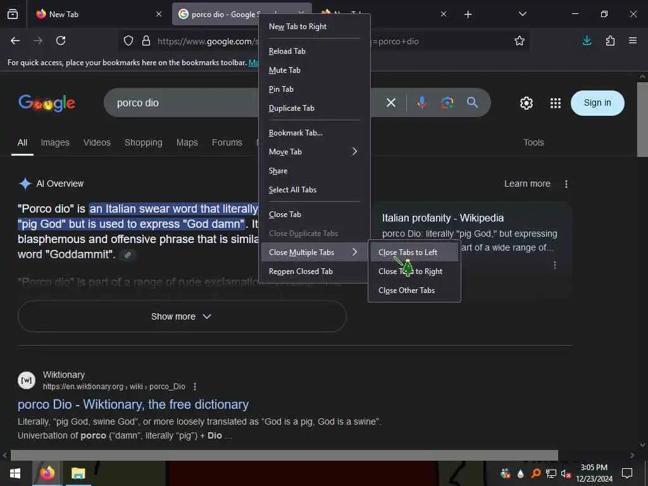The height and width of the screenshot is (486, 648).
Task: Select Share in tab menu
Action: [x=314, y=171]
